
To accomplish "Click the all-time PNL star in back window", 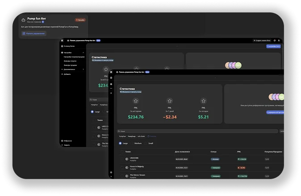I will (106, 69).
